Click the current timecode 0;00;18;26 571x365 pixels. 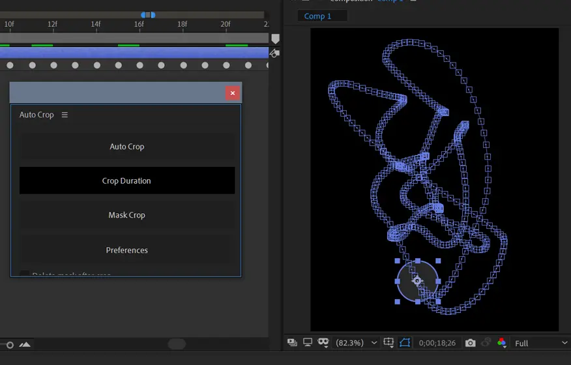pos(437,343)
